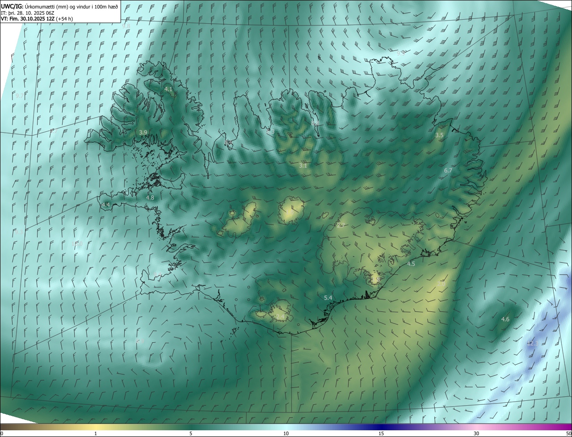Click the 5 label on the color scale
Viewport: 572px width, 437px height.
tap(191, 433)
